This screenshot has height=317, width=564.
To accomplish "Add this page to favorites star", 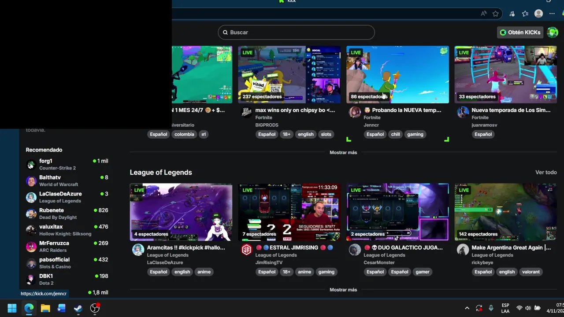I will [x=496, y=14].
